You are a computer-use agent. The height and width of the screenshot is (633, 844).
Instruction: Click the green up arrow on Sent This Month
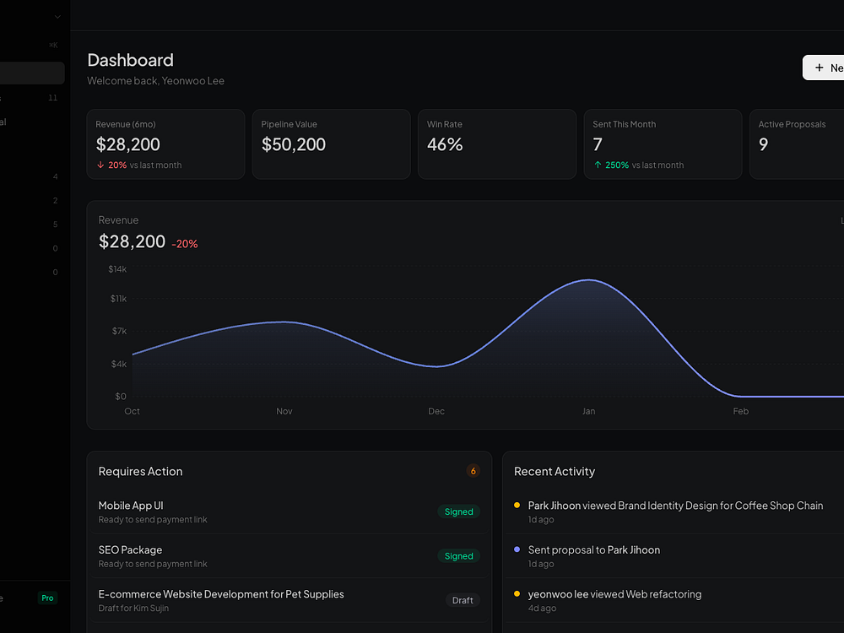[x=598, y=165]
